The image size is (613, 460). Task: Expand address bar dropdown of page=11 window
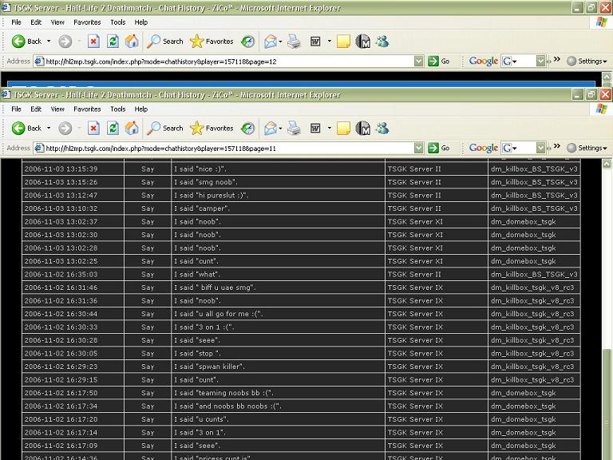coord(418,148)
